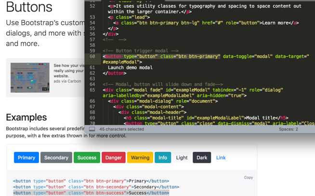Click the gray Secondary button

click(56, 157)
